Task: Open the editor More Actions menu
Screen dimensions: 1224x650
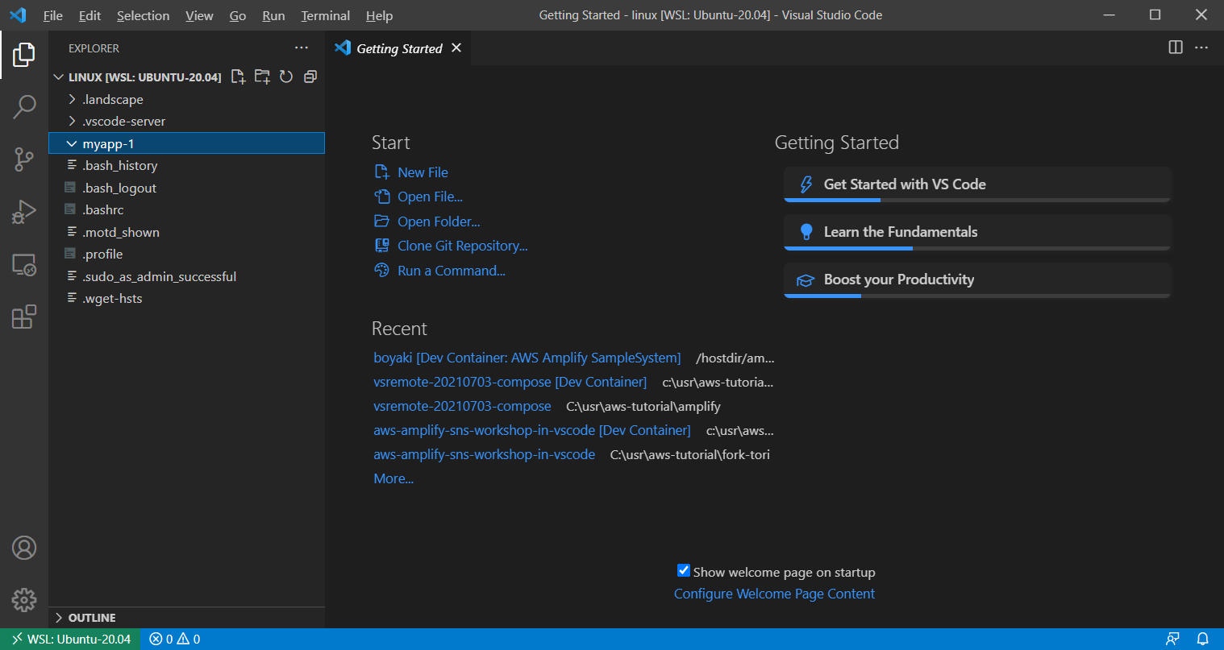Action: [x=1201, y=48]
